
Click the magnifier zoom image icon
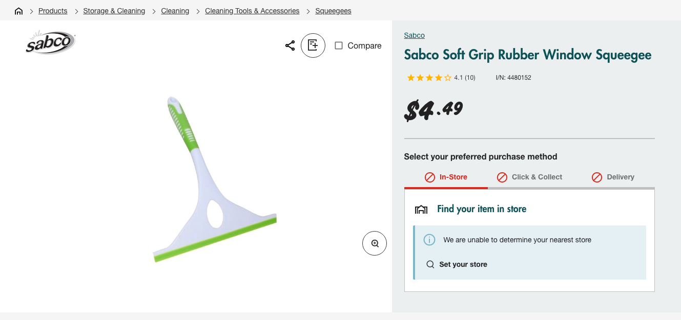[x=375, y=243]
